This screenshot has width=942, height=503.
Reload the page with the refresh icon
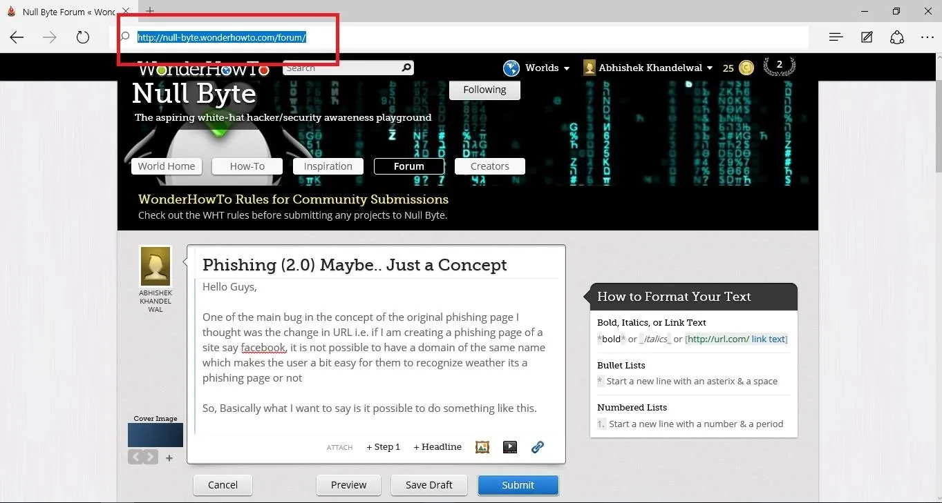tap(83, 37)
